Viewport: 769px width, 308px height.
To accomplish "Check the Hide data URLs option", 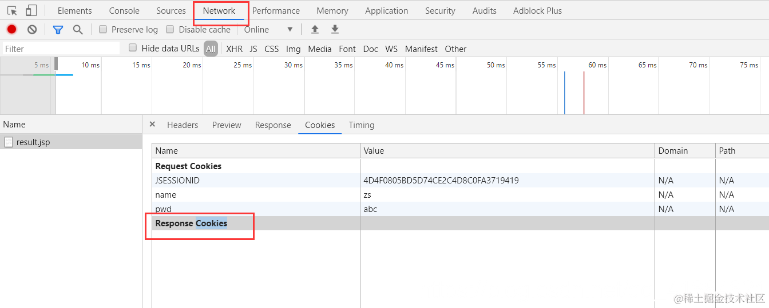I will point(133,48).
